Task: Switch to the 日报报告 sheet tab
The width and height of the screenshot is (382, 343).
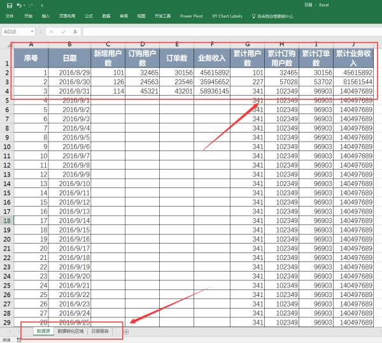Action: point(100,331)
